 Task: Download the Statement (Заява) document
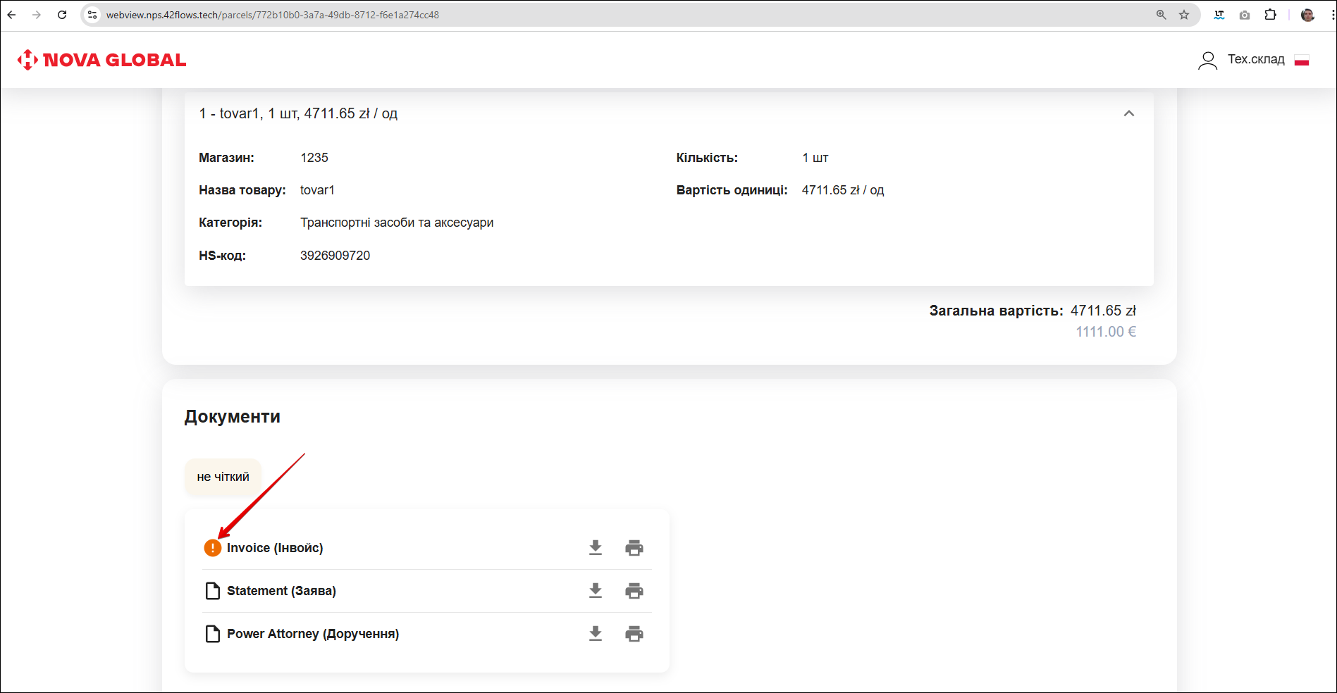[596, 591]
